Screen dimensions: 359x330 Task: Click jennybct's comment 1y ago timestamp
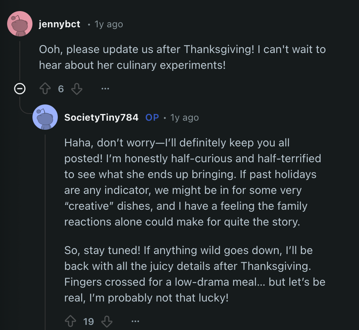[x=109, y=24]
